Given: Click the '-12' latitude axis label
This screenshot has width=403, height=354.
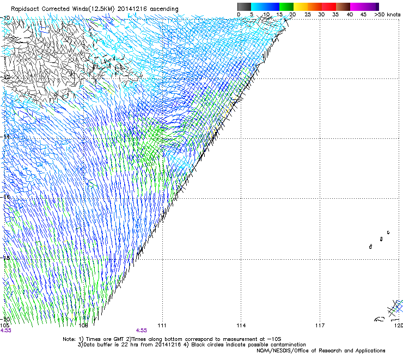Looking at the screenshot, I should 6,77.
